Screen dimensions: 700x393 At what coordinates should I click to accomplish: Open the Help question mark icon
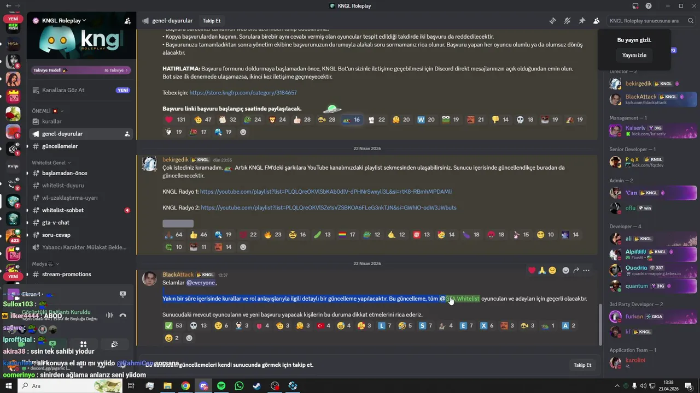[x=649, y=6]
